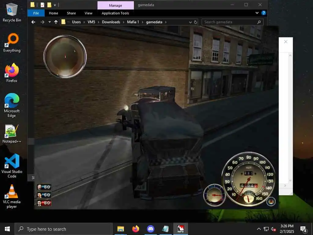This screenshot has width=313, height=235.
Task: Open Firefox from the taskbar
Action: pyautogui.click(x=135, y=229)
